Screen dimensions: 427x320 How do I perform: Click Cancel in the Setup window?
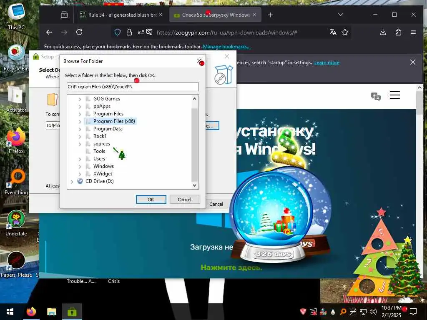[216, 204]
